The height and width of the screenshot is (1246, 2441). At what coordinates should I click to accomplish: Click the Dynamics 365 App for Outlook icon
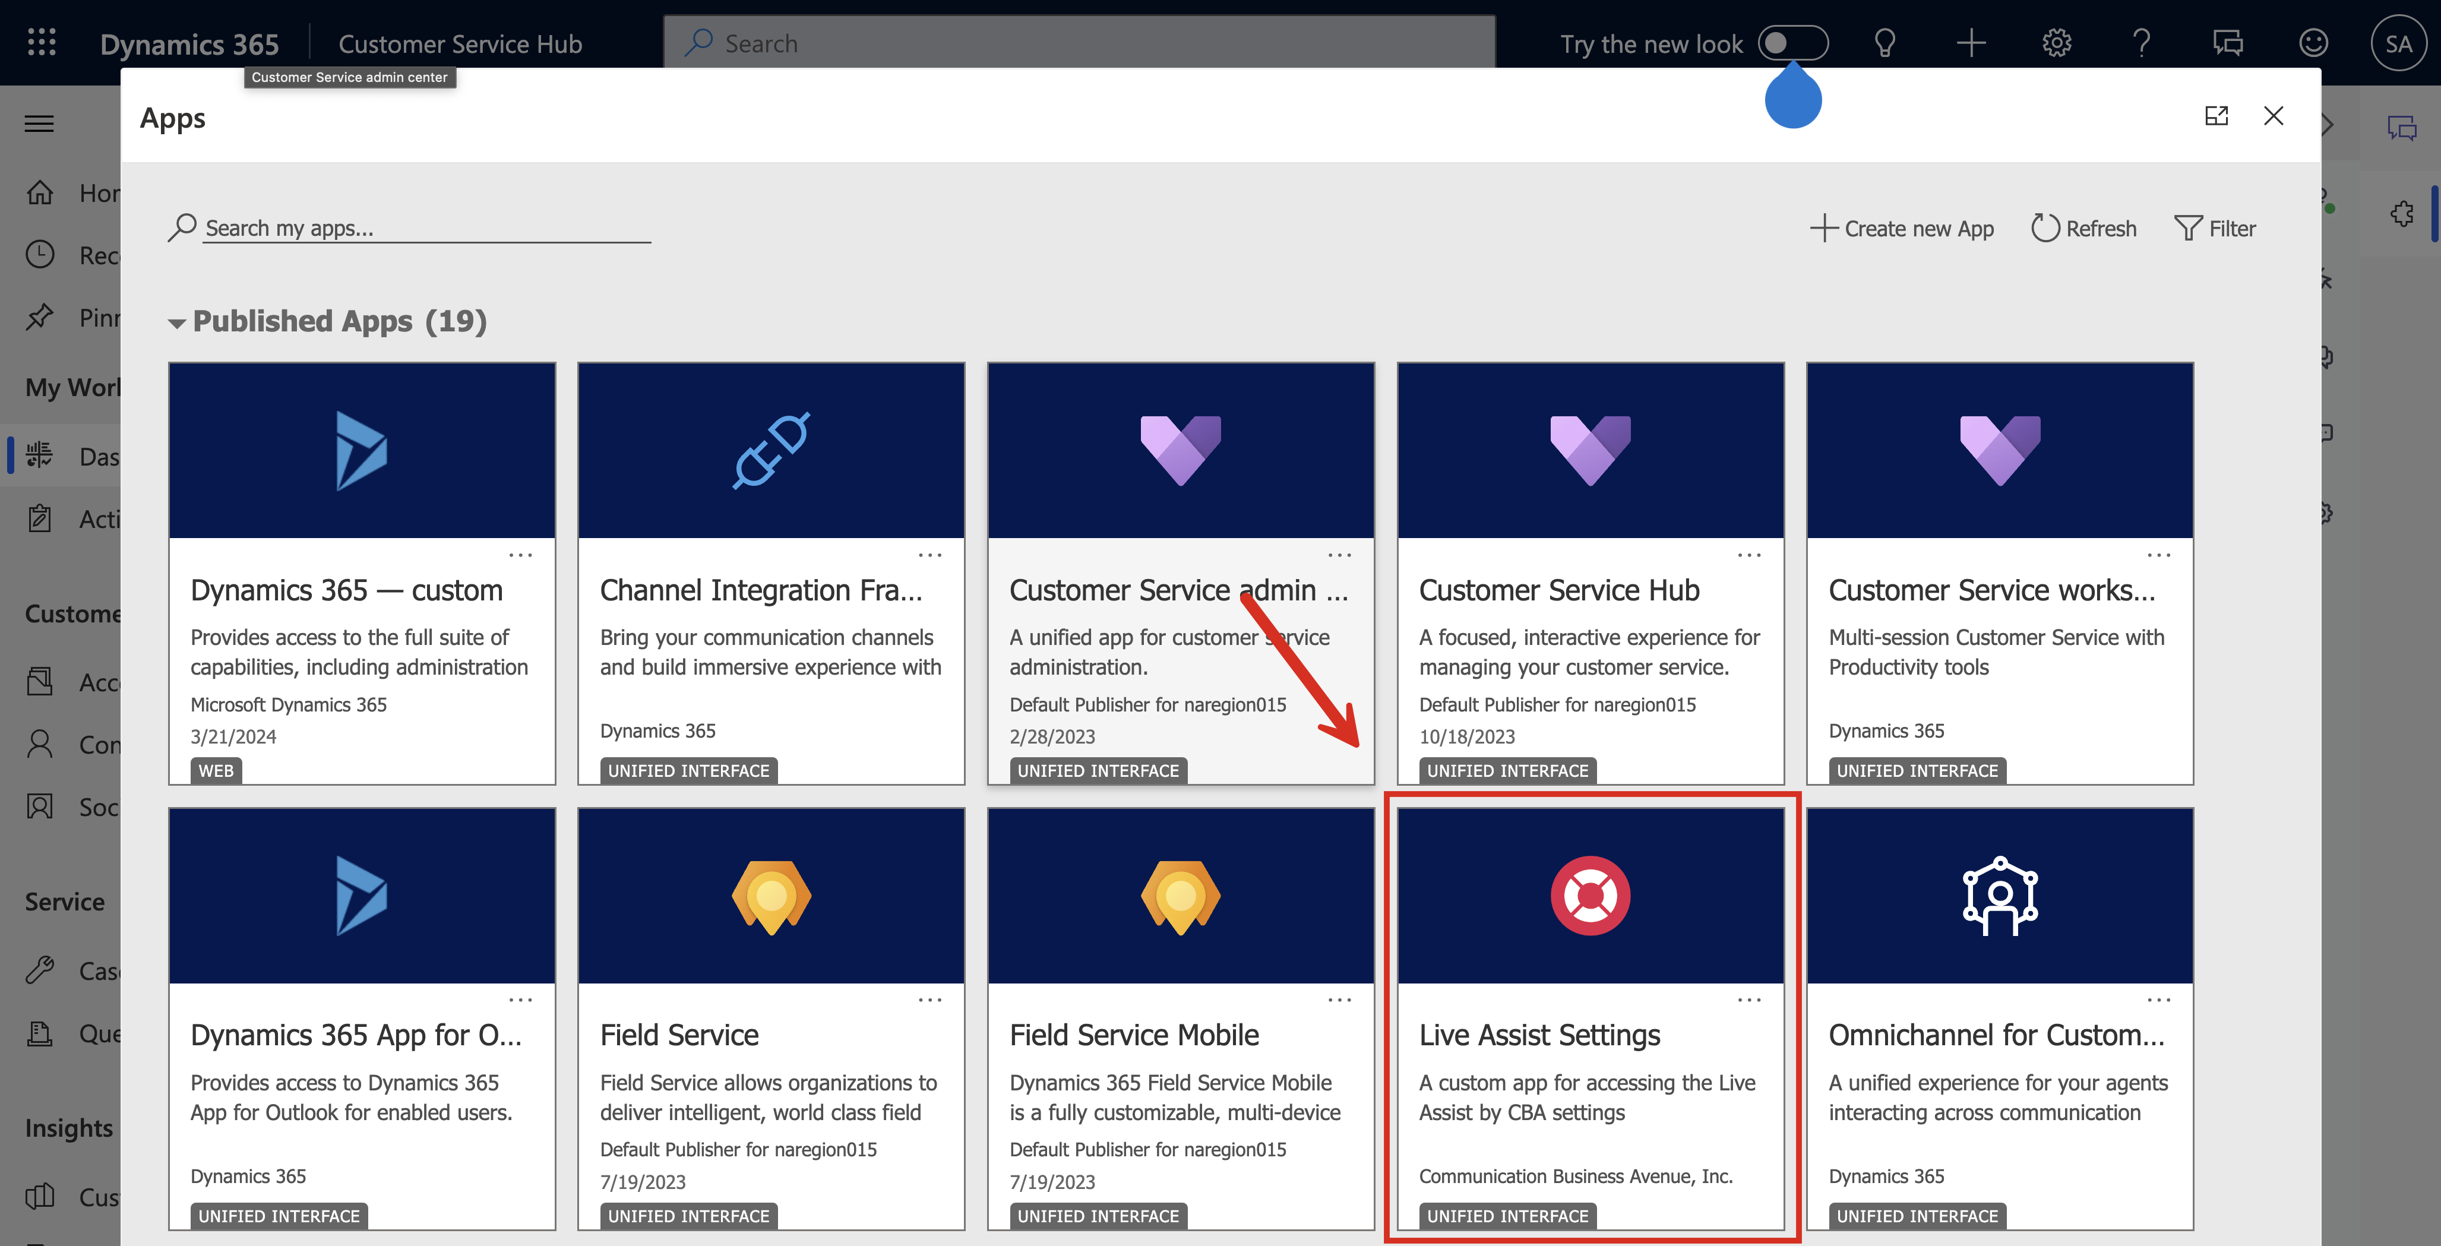point(362,896)
